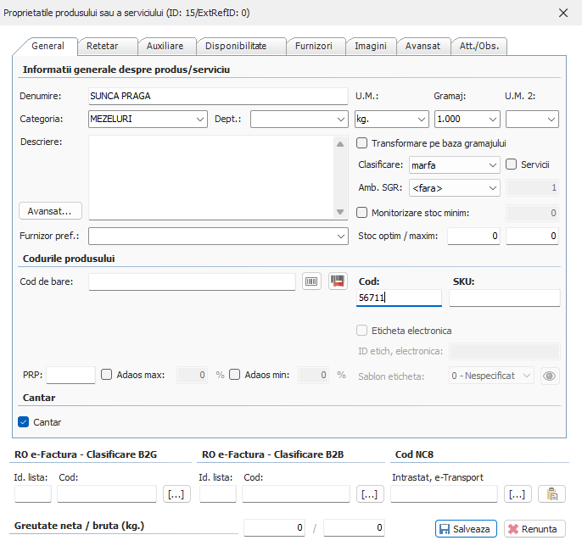
Task: Click the paste icon beside Cod NC8
Action: coord(551,494)
